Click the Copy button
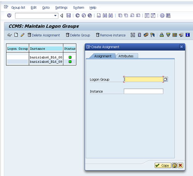The width and height of the screenshot is (193, 176). (163, 165)
